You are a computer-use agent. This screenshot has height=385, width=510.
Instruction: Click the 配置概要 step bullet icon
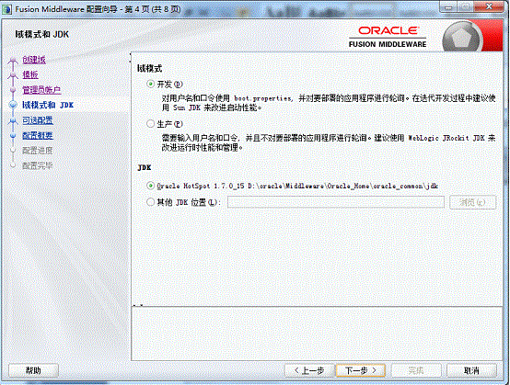click(13, 135)
